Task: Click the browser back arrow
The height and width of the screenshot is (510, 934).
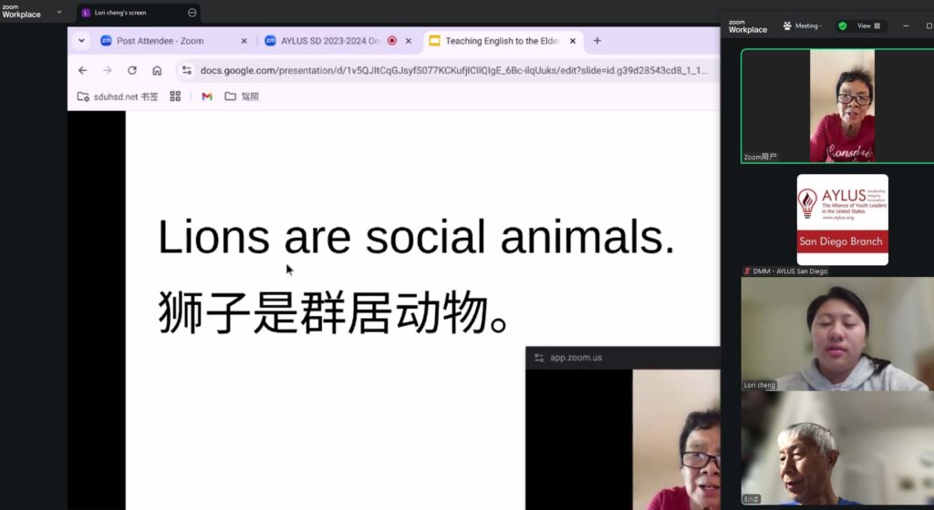Action: coord(83,70)
